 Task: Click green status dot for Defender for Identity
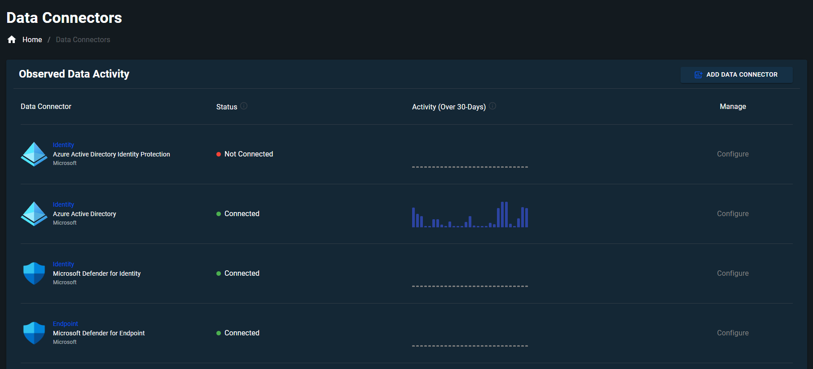click(x=219, y=273)
